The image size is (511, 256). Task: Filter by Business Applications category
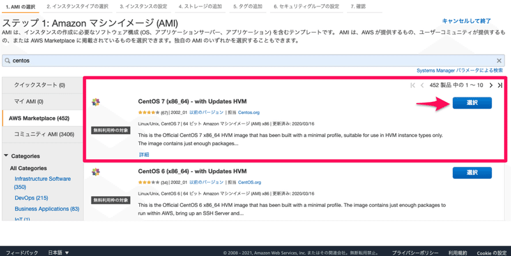(x=47, y=209)
